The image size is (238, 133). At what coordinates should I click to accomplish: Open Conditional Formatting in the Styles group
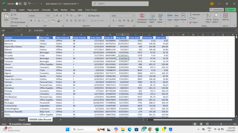tap(142, 16)
